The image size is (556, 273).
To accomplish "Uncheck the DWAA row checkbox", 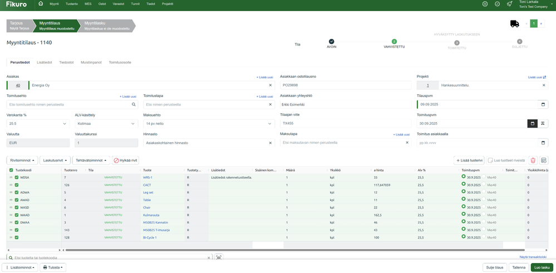I will click(x=16, y=223).
